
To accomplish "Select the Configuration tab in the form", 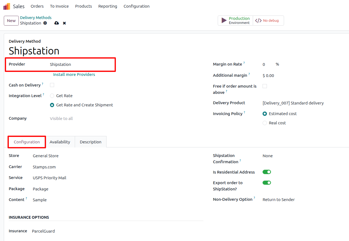I will (x=27, y=142).
